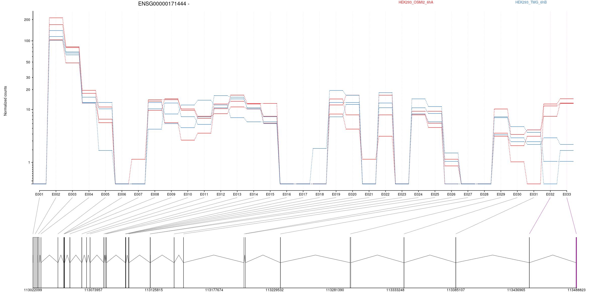Click exon label E016

[287, 194]
